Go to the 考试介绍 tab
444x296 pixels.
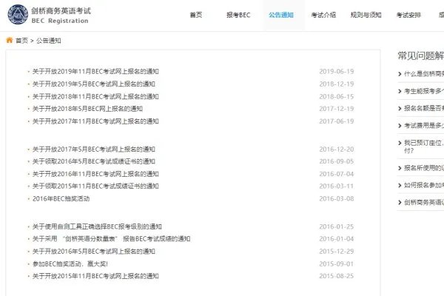pyautogui.click(x=324, y=15)
